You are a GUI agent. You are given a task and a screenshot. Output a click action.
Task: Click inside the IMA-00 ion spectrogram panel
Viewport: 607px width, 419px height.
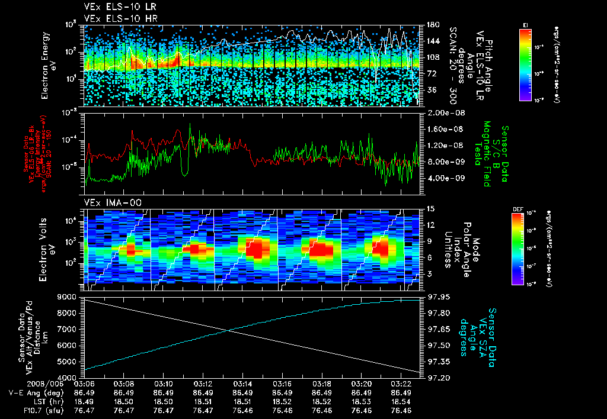coord(251,250)
